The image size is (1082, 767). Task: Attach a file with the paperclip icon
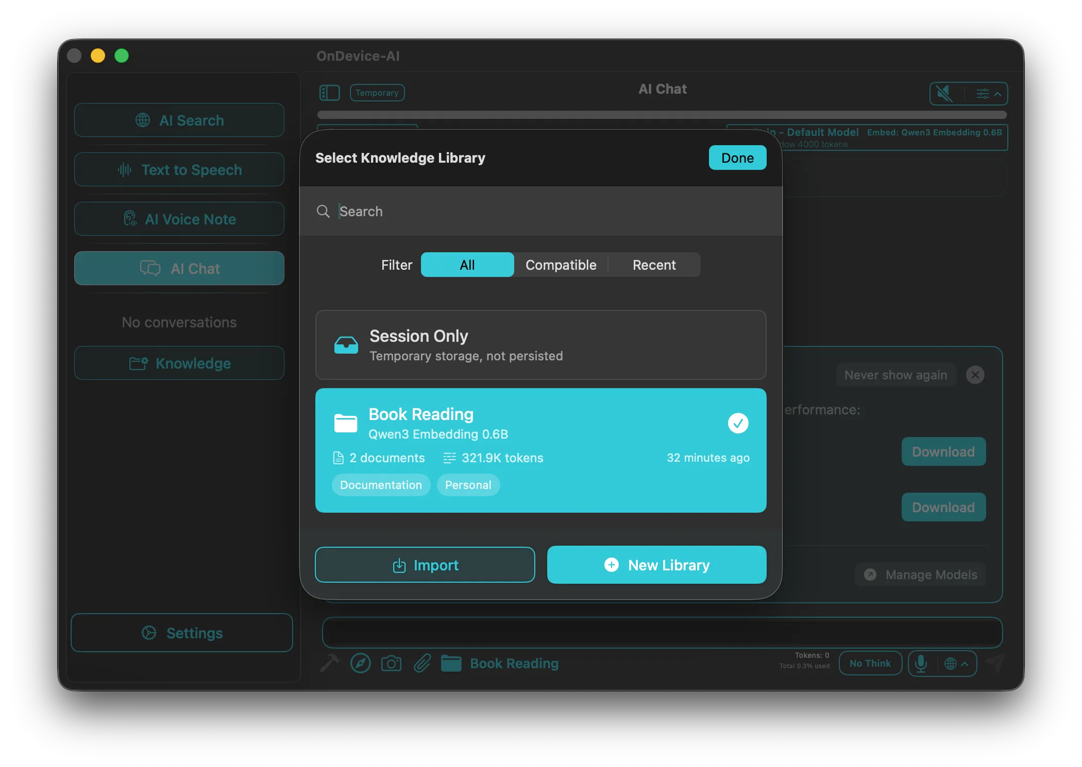[421, 664]
